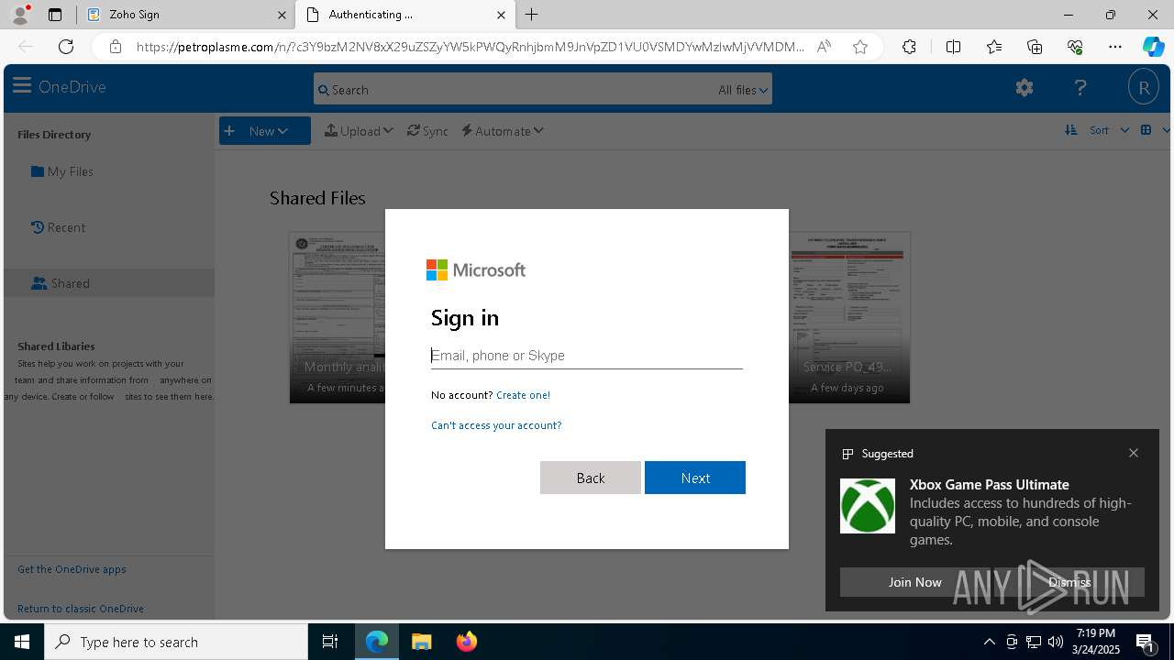The image size is (1174, 660).
Task: Open Task View on the taskbar
Action: tap(330, 642)
